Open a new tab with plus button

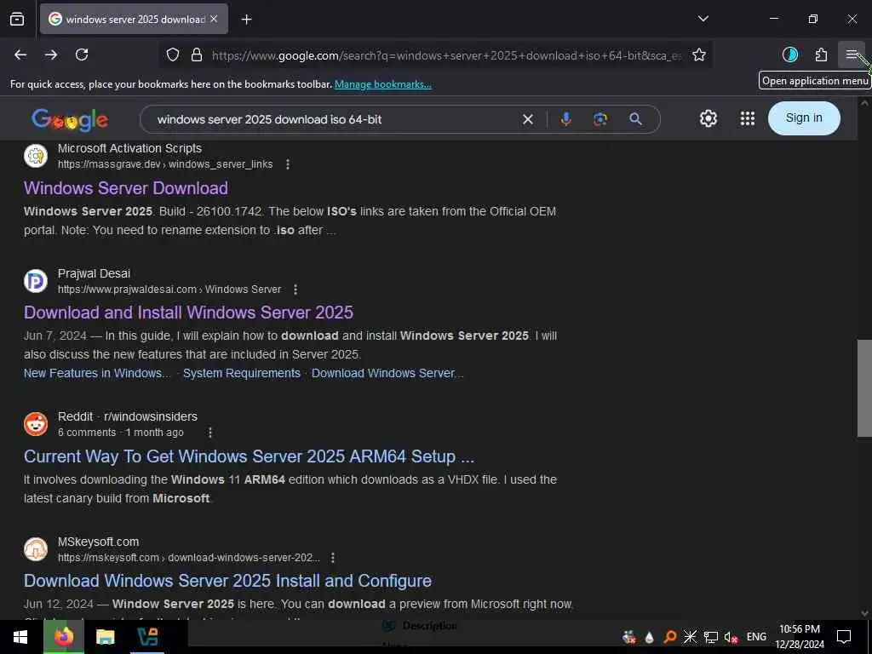coord(246,20)
